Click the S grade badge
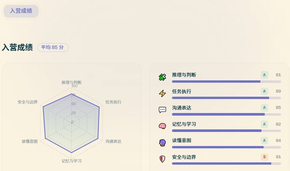Image resolution: width=290 pixels, height=171 pixels. (264, 157)
